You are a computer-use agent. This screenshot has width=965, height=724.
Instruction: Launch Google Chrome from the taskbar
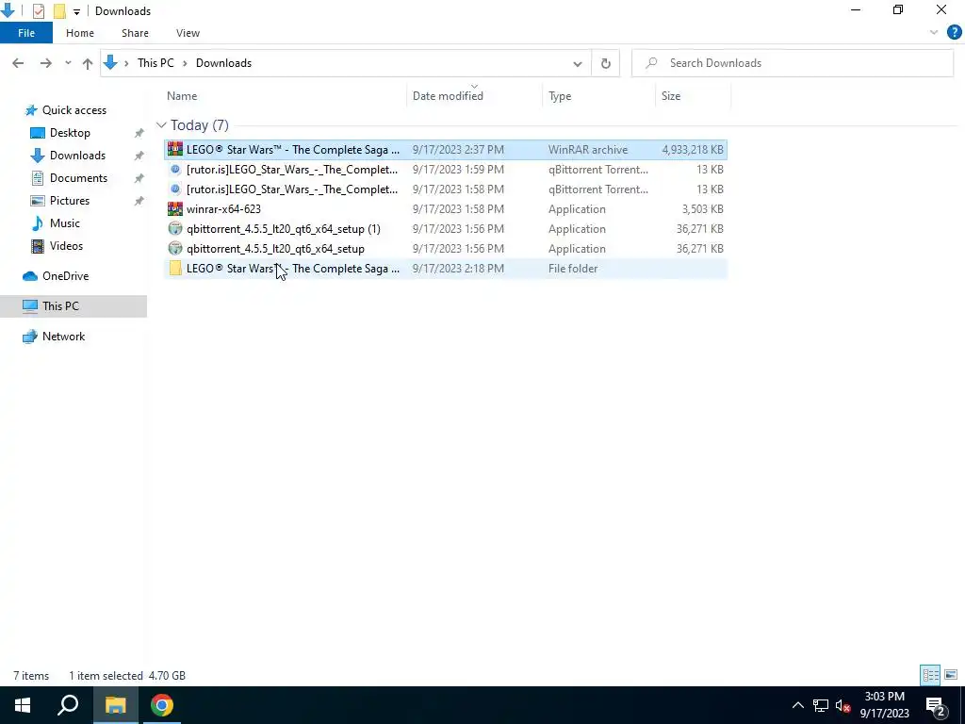tap(162, 705)
